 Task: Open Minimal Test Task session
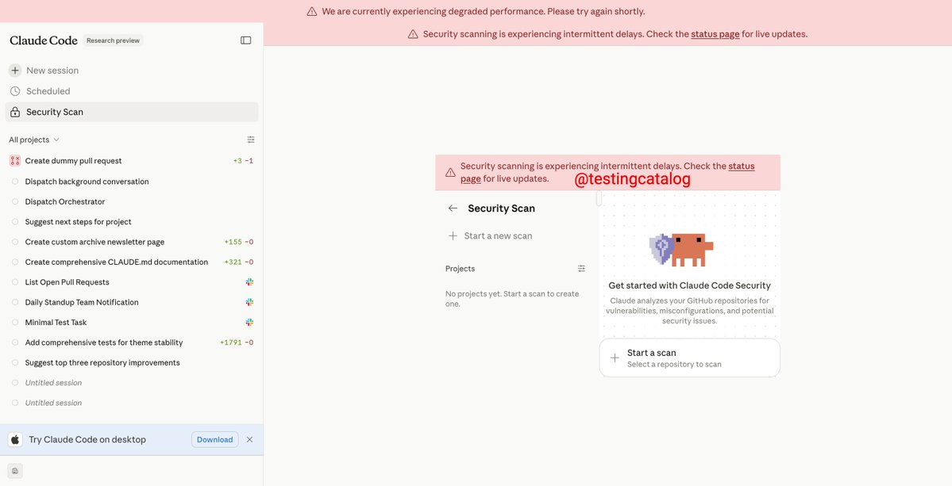point(132,323)
